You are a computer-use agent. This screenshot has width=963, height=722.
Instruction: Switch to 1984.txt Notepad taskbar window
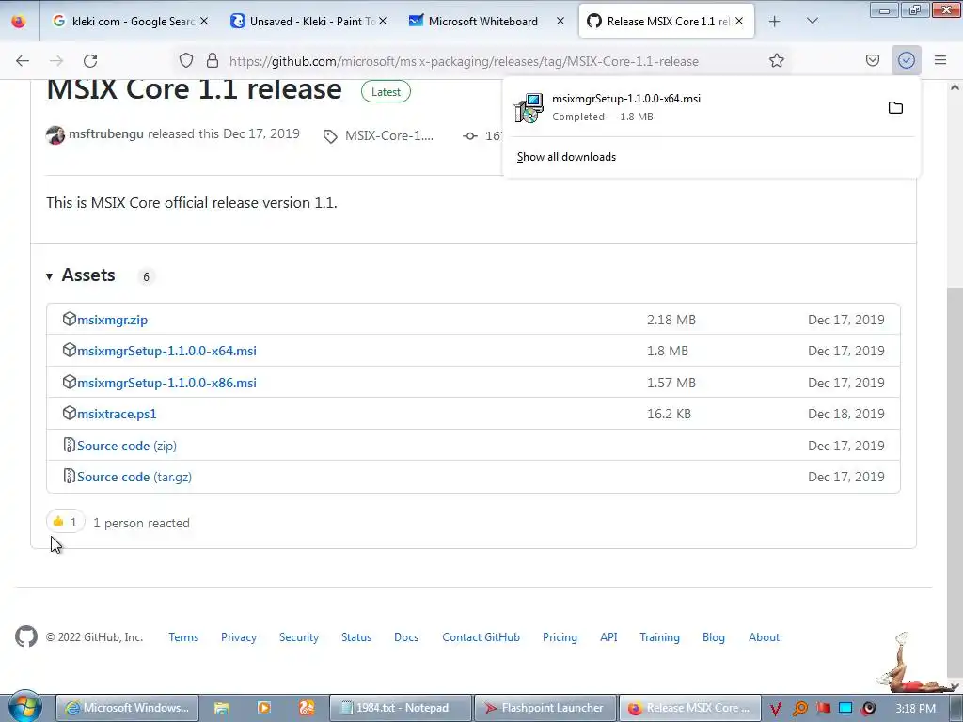coord(401,708)
